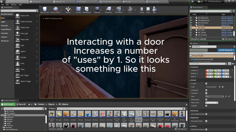
Task: Select Lights category in Place Actors
Action: [x=3, y=22]
